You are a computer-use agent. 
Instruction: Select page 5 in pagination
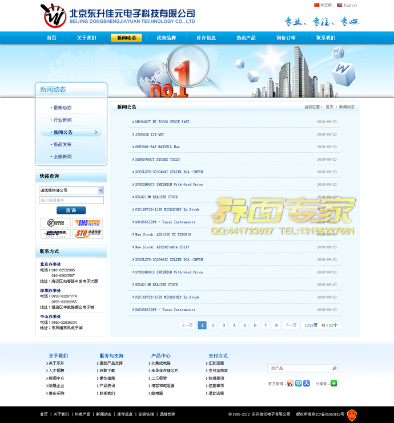coord(244,325)
